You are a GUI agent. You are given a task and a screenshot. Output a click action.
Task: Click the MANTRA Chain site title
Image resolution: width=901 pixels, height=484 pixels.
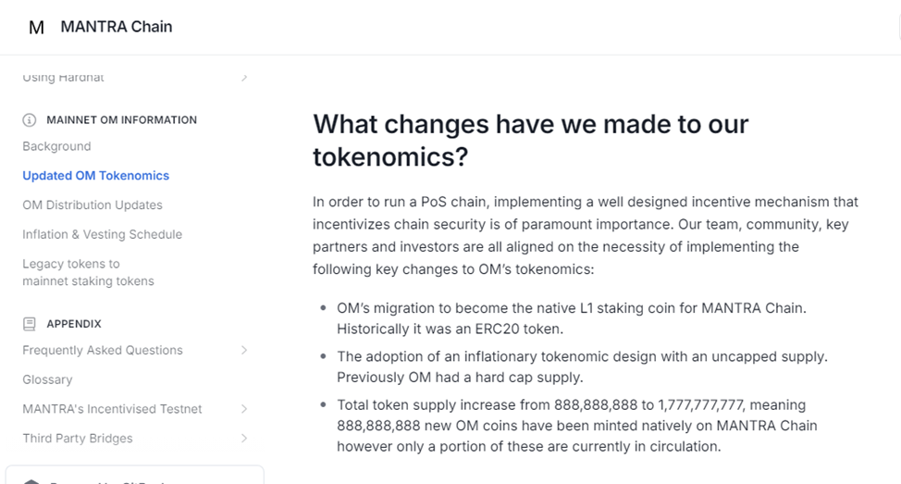pyautogui.click(x=116, y=27)
